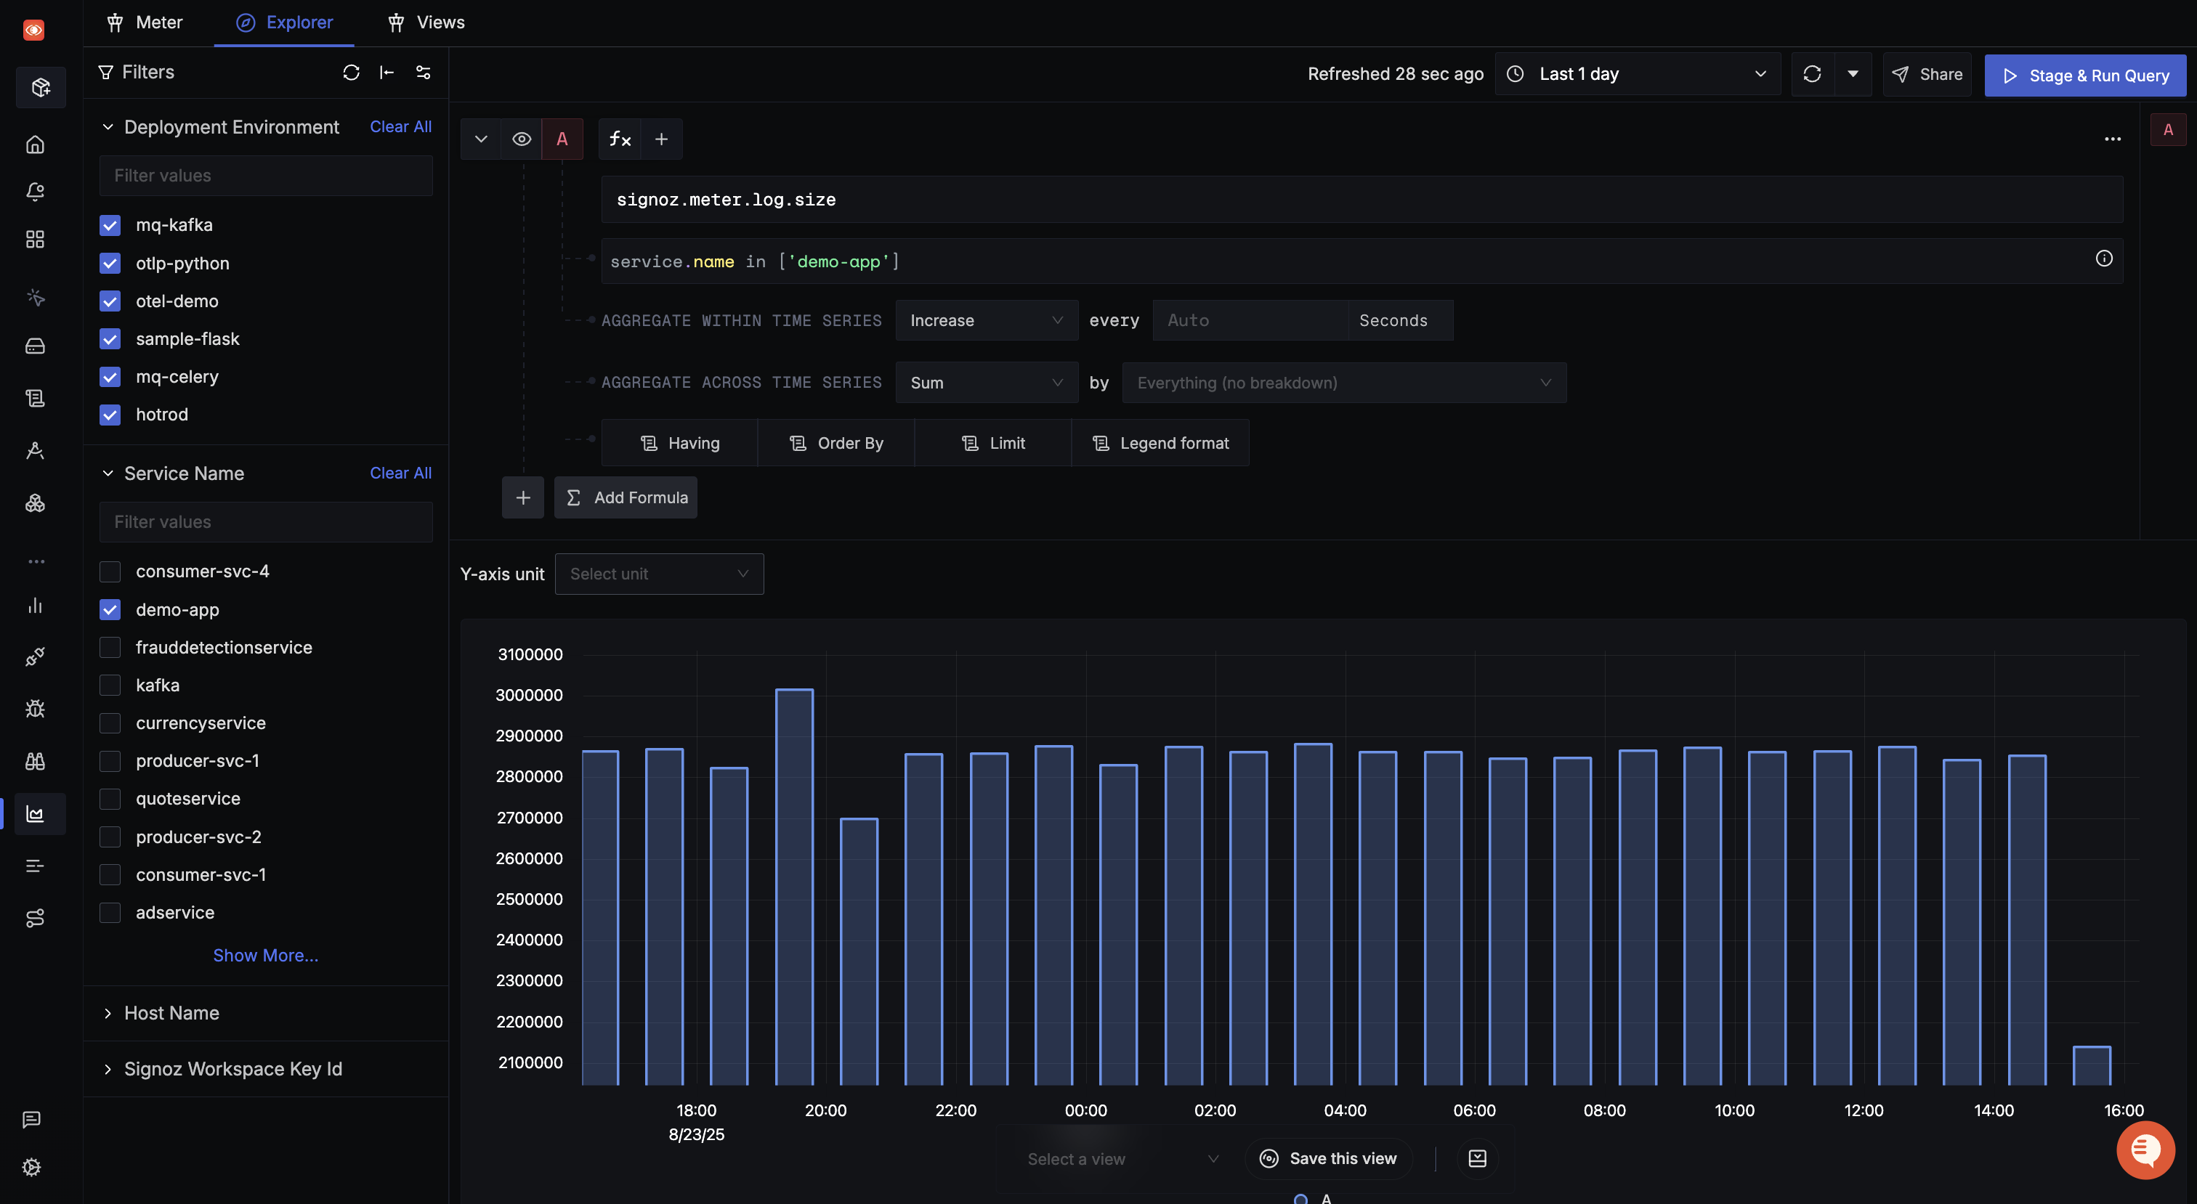
Task: Click the SigNoz logo icon
Action: (x=33, y=30)
